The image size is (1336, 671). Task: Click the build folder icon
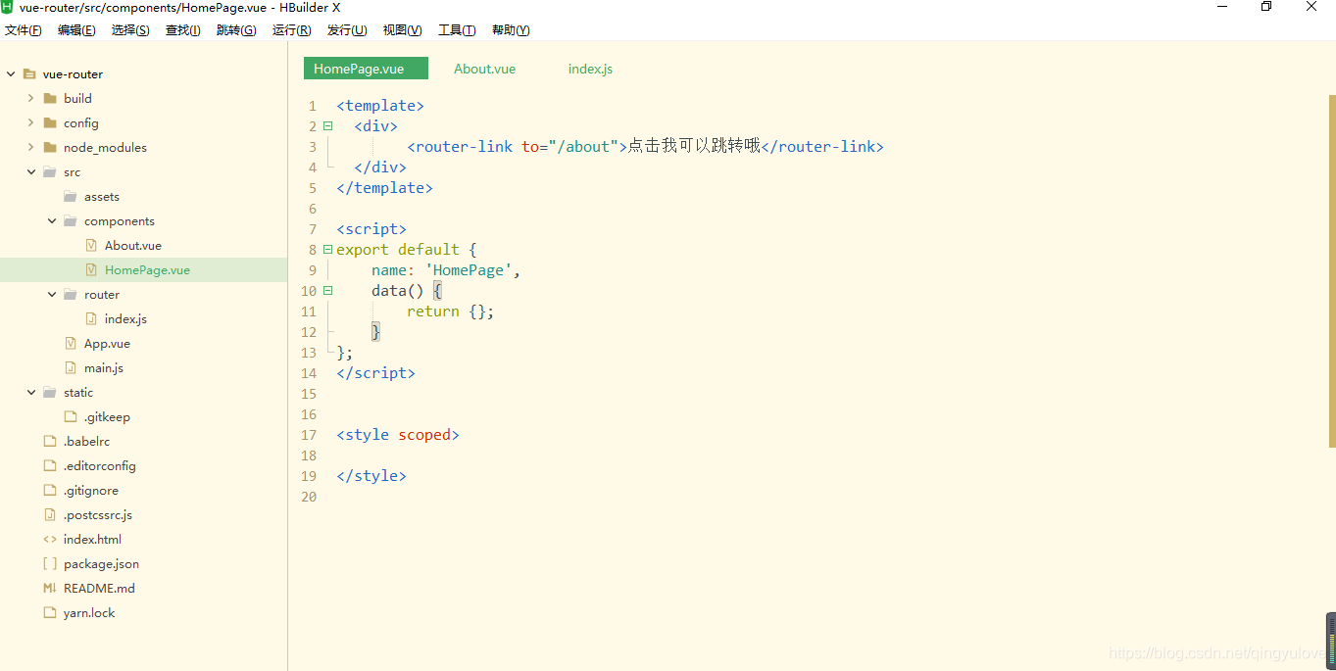[x=50, y=98]
